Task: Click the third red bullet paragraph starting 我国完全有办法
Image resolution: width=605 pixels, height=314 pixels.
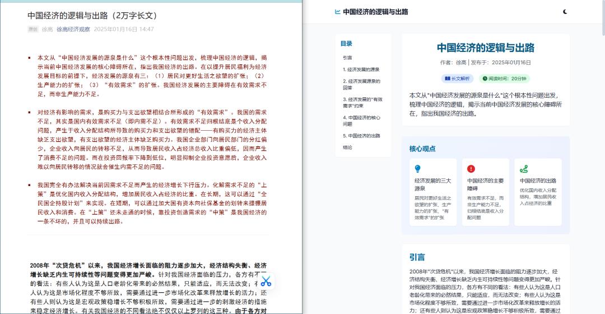Action: (152, 203)
